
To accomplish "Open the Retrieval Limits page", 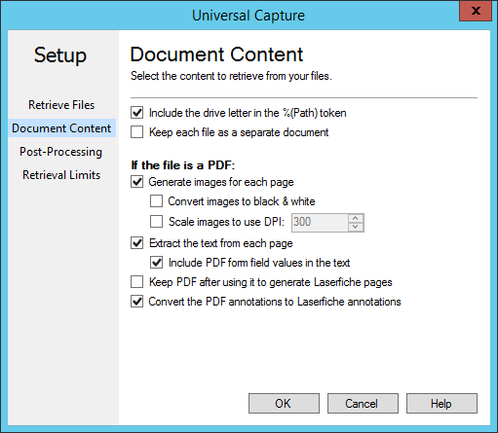I will pyautogui.click(x=61, y=175).
